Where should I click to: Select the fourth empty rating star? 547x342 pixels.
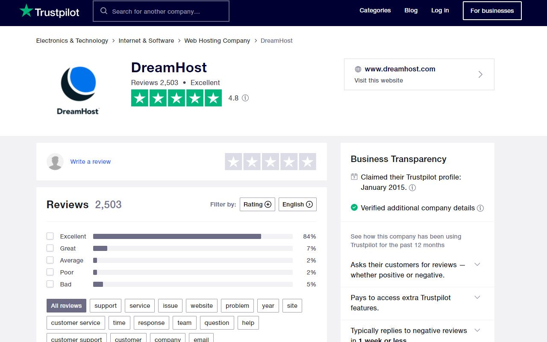(x=289, y=162)
